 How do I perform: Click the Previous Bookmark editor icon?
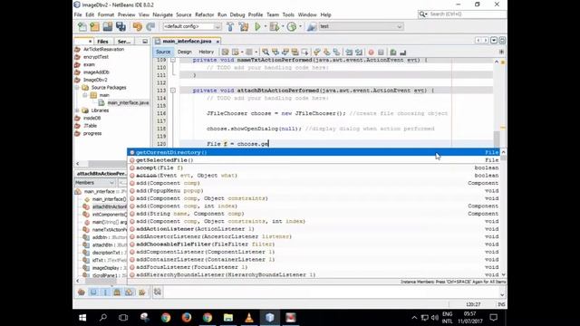317,53
